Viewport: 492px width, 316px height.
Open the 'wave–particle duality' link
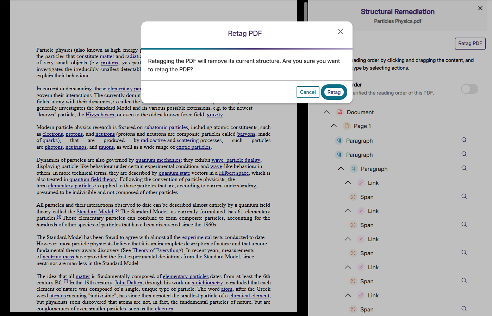pyautogui.click(x=236, y=160)
